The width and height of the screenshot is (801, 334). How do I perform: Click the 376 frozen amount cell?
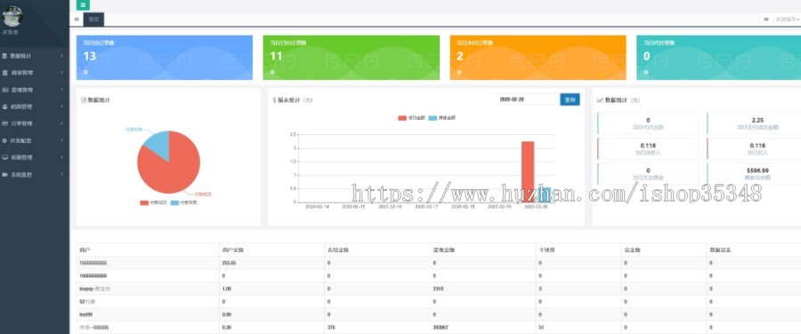coord(331,327)
